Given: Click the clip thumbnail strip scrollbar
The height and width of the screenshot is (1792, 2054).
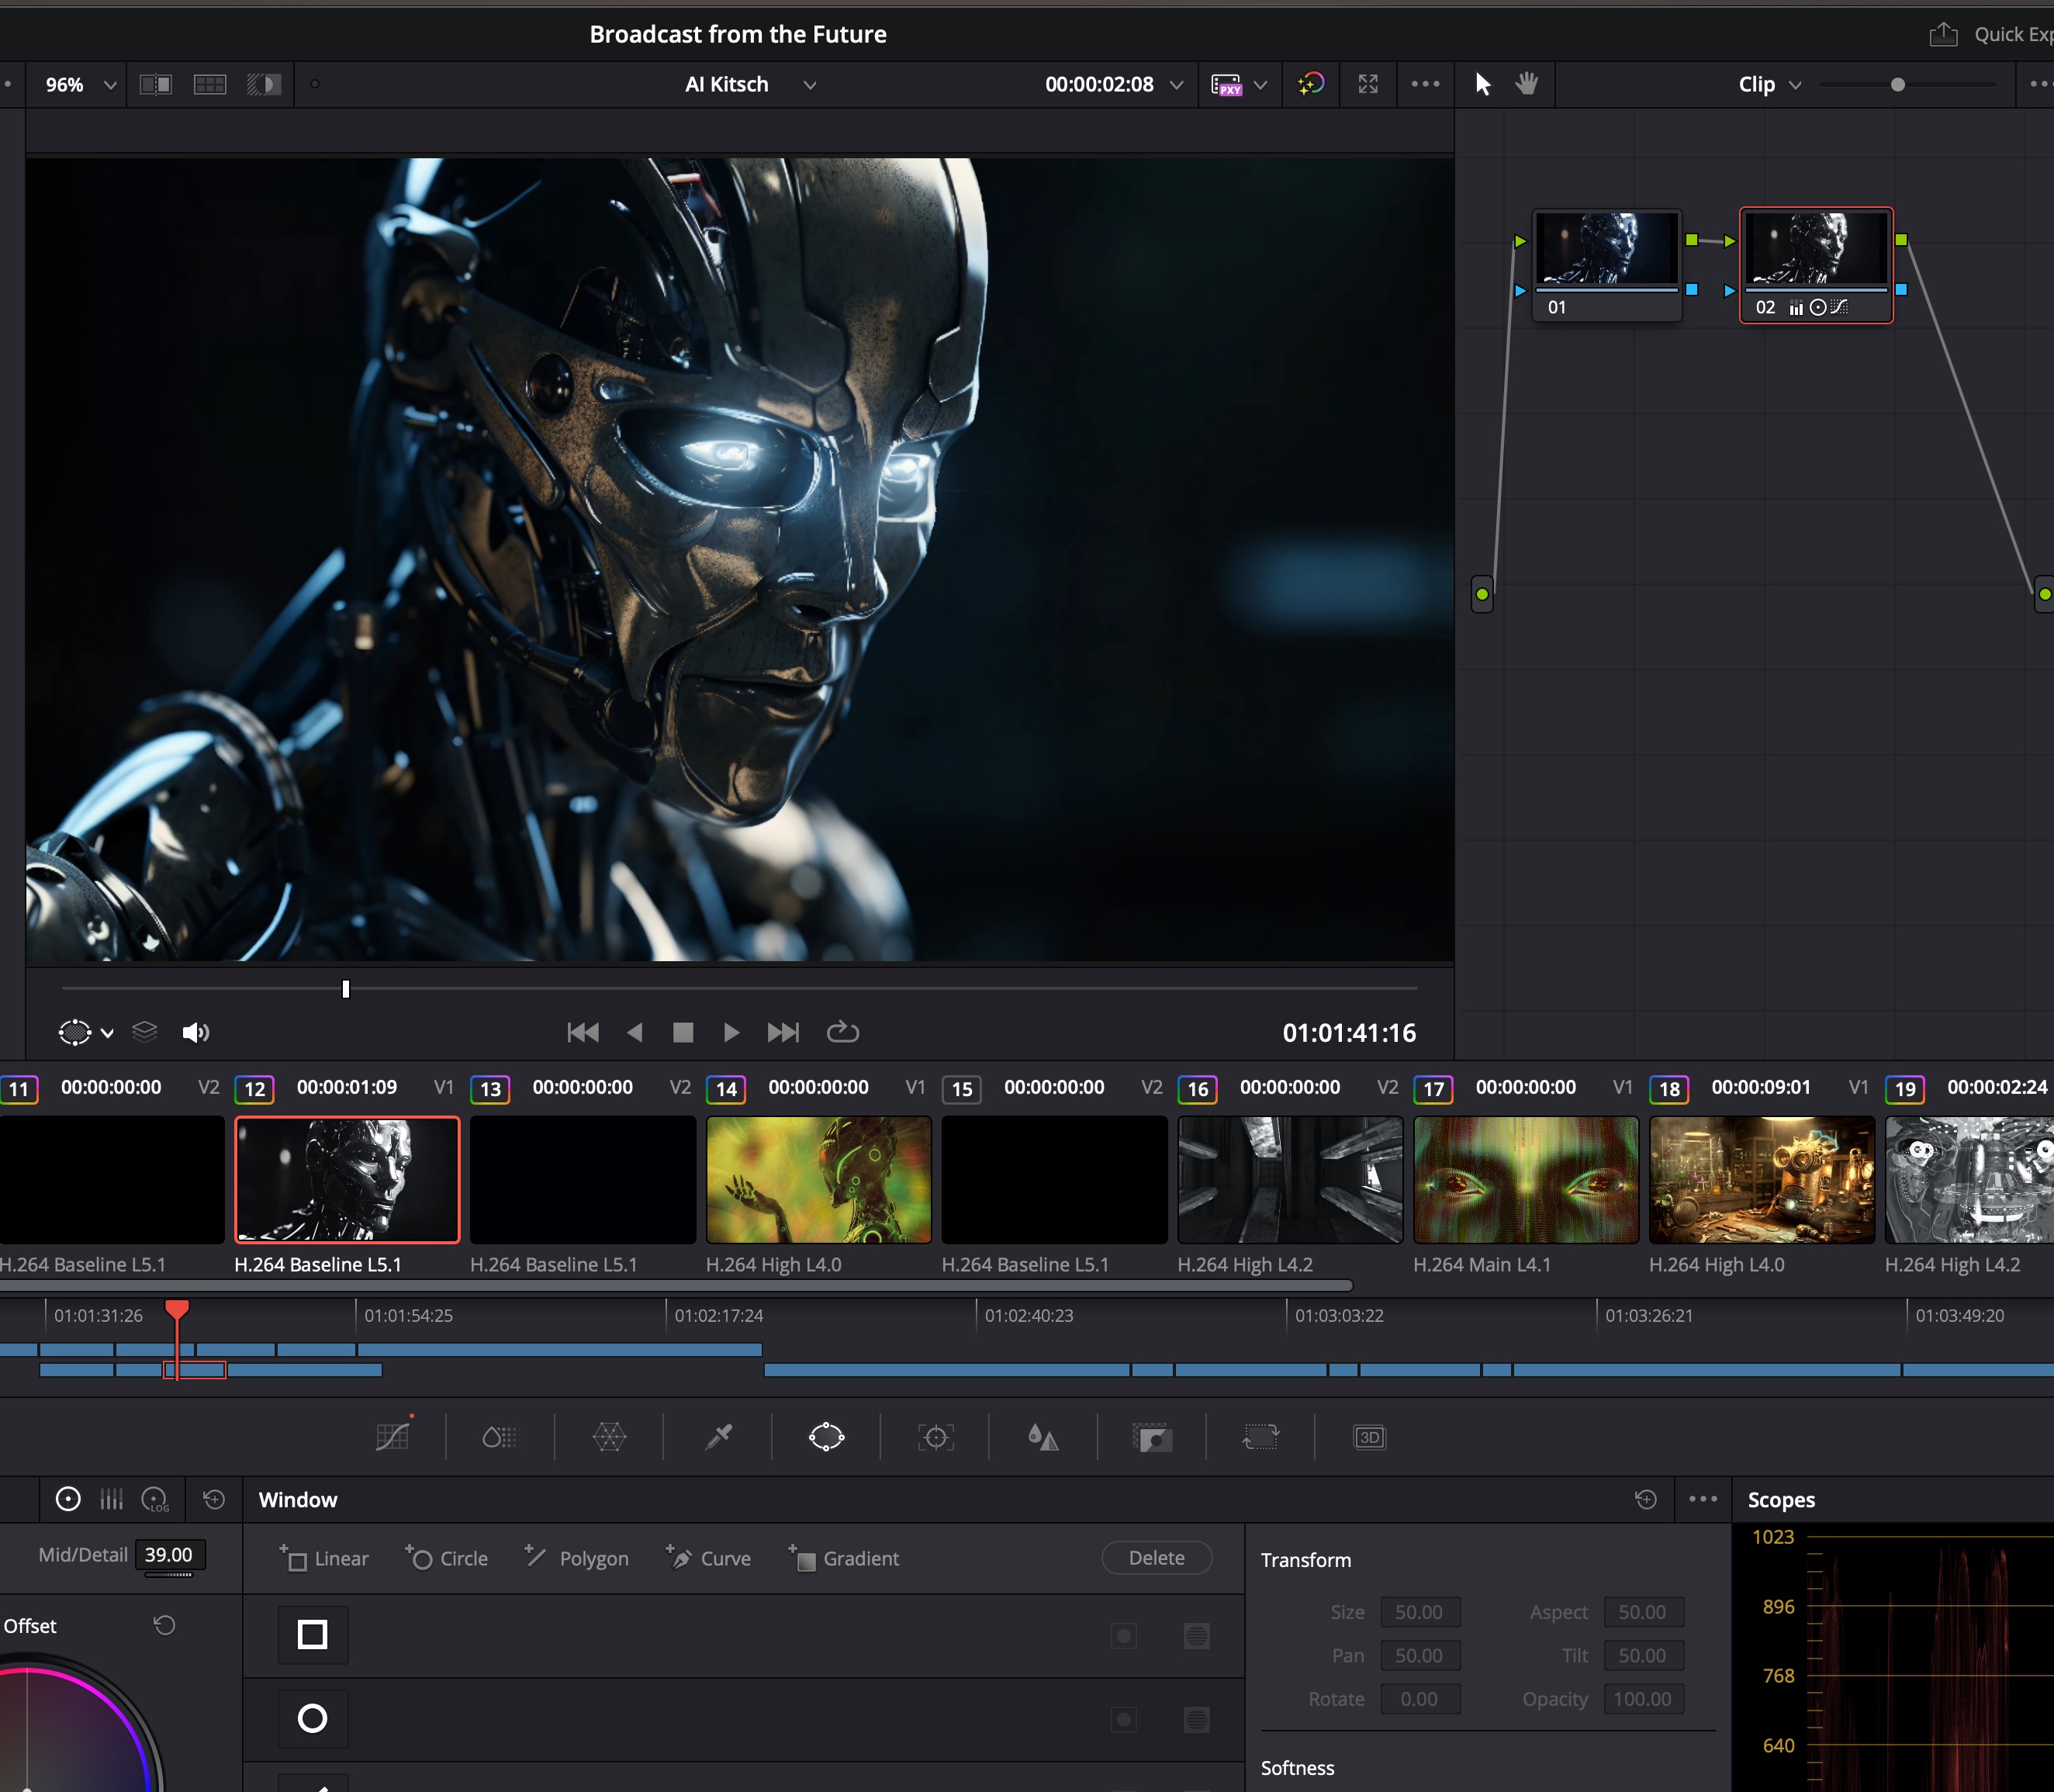Looking at the screenshot, I should coord(676,1286).
